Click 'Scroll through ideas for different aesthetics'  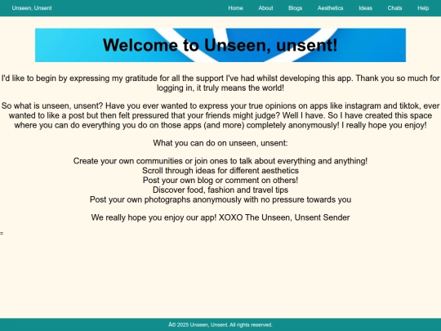click(x=220, y=171)
